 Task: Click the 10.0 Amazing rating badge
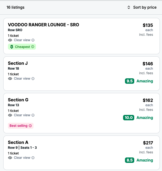coord(138,118)
